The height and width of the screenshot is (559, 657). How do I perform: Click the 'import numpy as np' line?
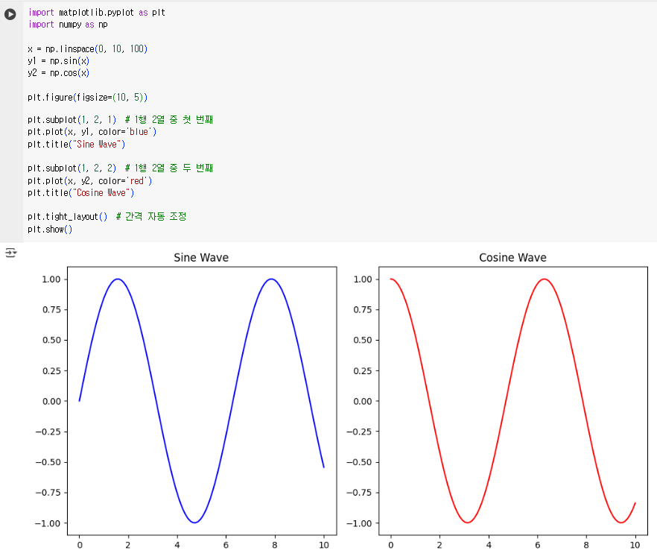[x=68, y=25]
